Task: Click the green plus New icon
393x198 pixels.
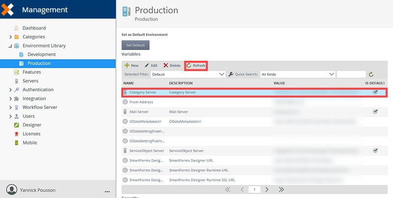Action: (x=127, y=65)
